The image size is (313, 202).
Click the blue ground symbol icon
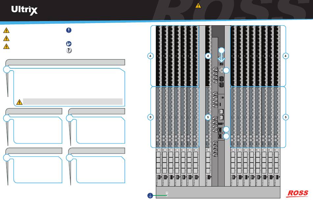150,196
